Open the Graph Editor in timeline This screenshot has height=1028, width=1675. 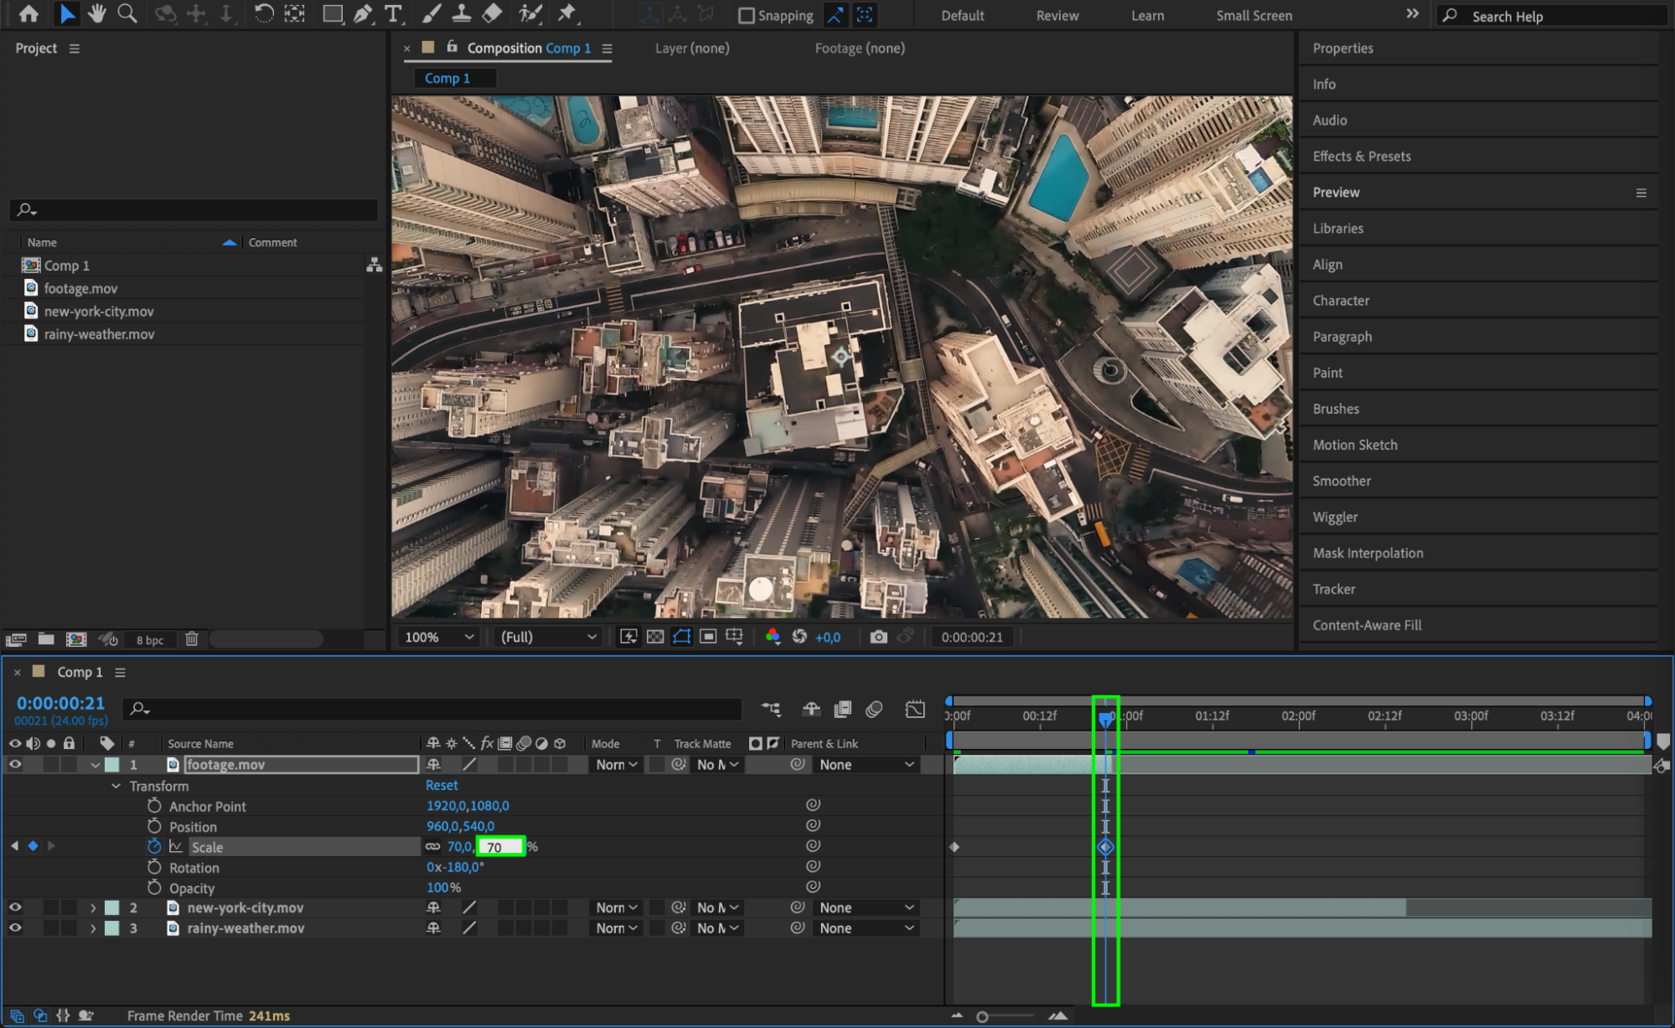coord(914,709)
